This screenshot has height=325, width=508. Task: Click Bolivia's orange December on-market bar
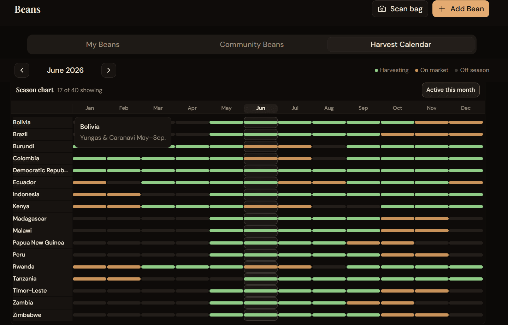coord(466,122)
